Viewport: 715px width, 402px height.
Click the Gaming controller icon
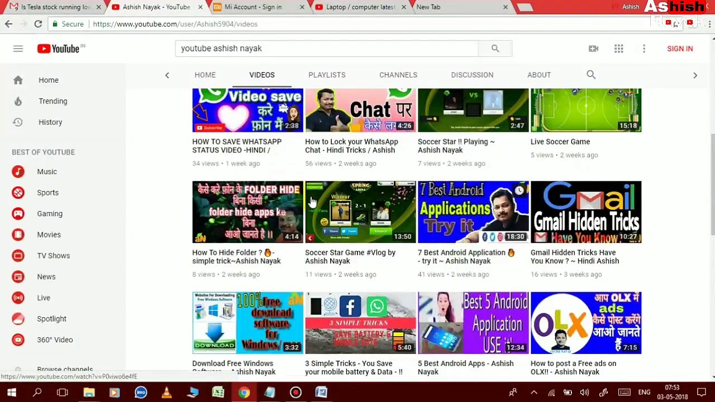click(18, 213)
